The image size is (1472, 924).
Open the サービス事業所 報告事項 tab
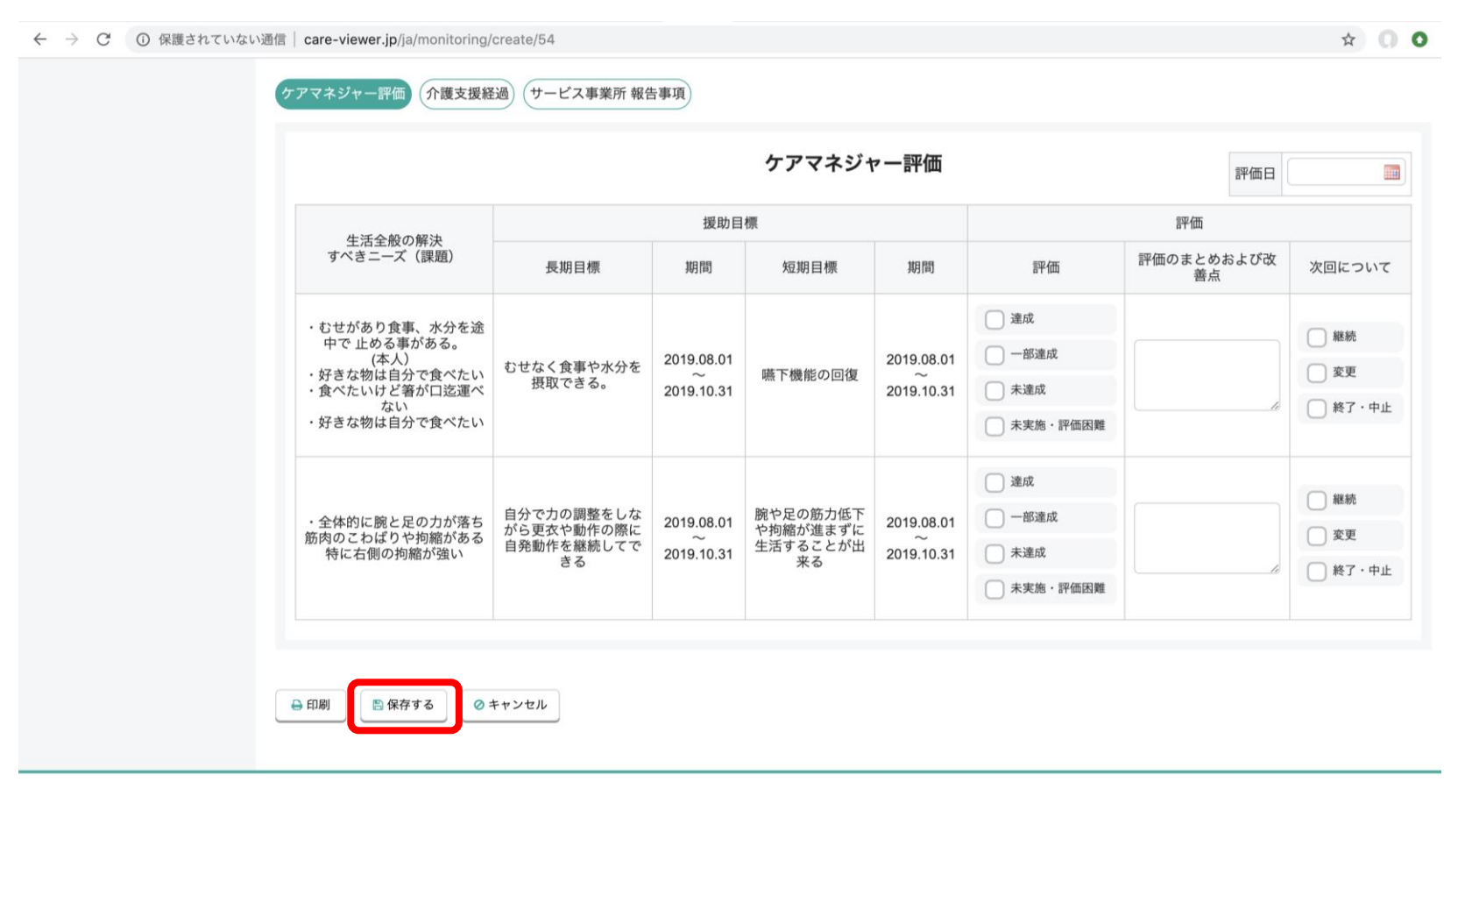pos(607,94)
